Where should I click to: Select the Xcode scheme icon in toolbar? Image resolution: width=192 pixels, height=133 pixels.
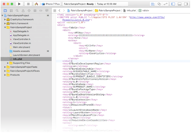click(36, 4)
